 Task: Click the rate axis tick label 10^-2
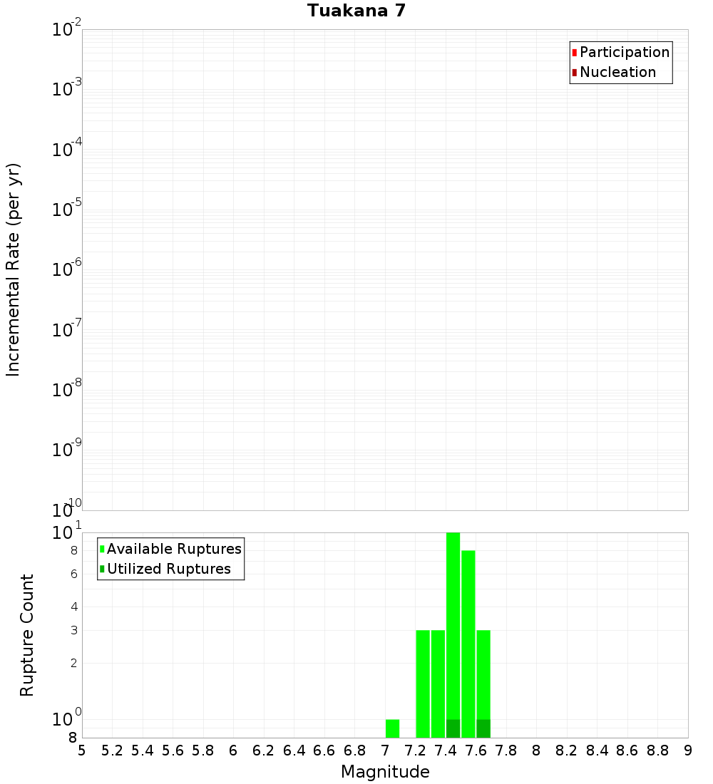point(66,28)
